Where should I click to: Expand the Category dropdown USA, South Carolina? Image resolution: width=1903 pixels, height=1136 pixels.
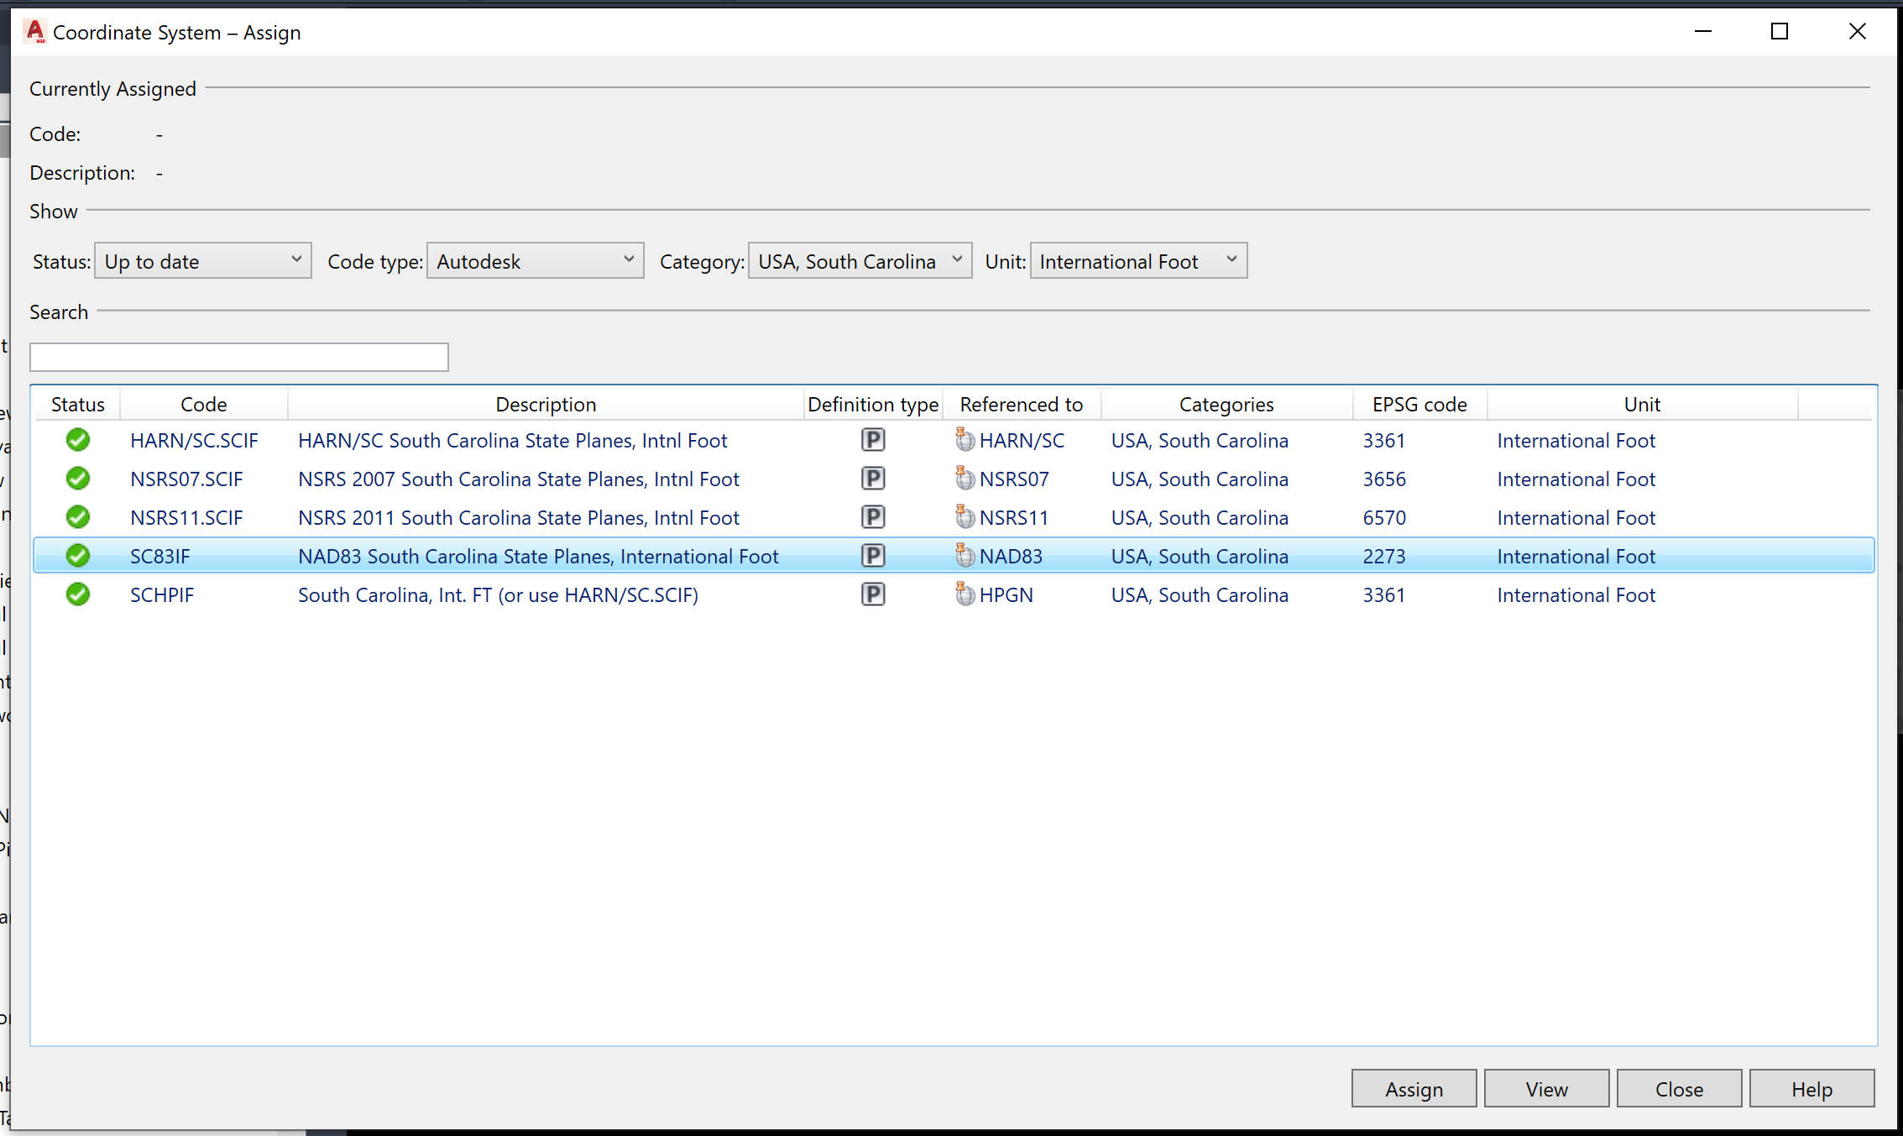tap(860, 261)
